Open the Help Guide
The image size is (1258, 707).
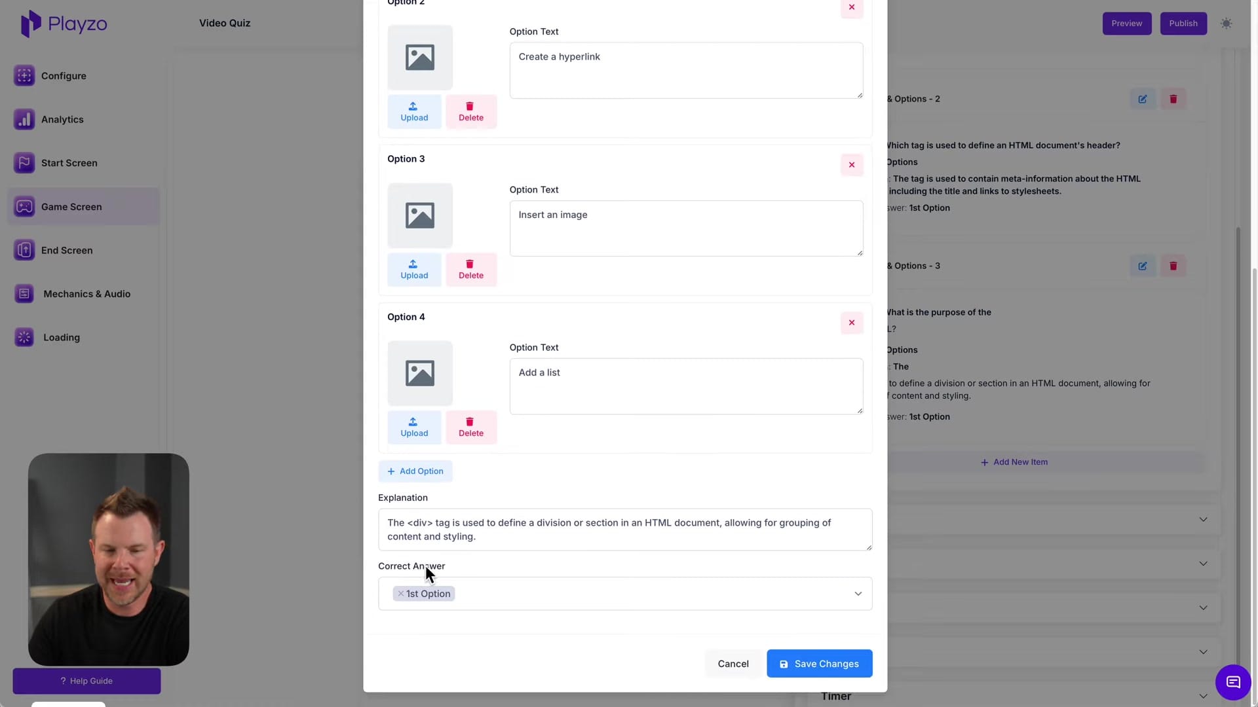(86, 681)
